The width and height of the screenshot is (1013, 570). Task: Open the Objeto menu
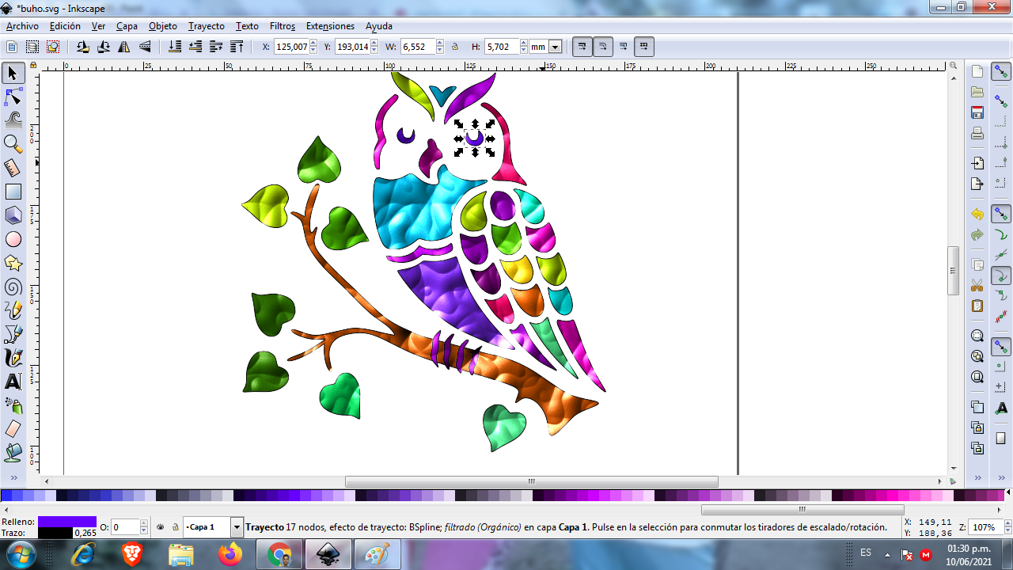163,26
